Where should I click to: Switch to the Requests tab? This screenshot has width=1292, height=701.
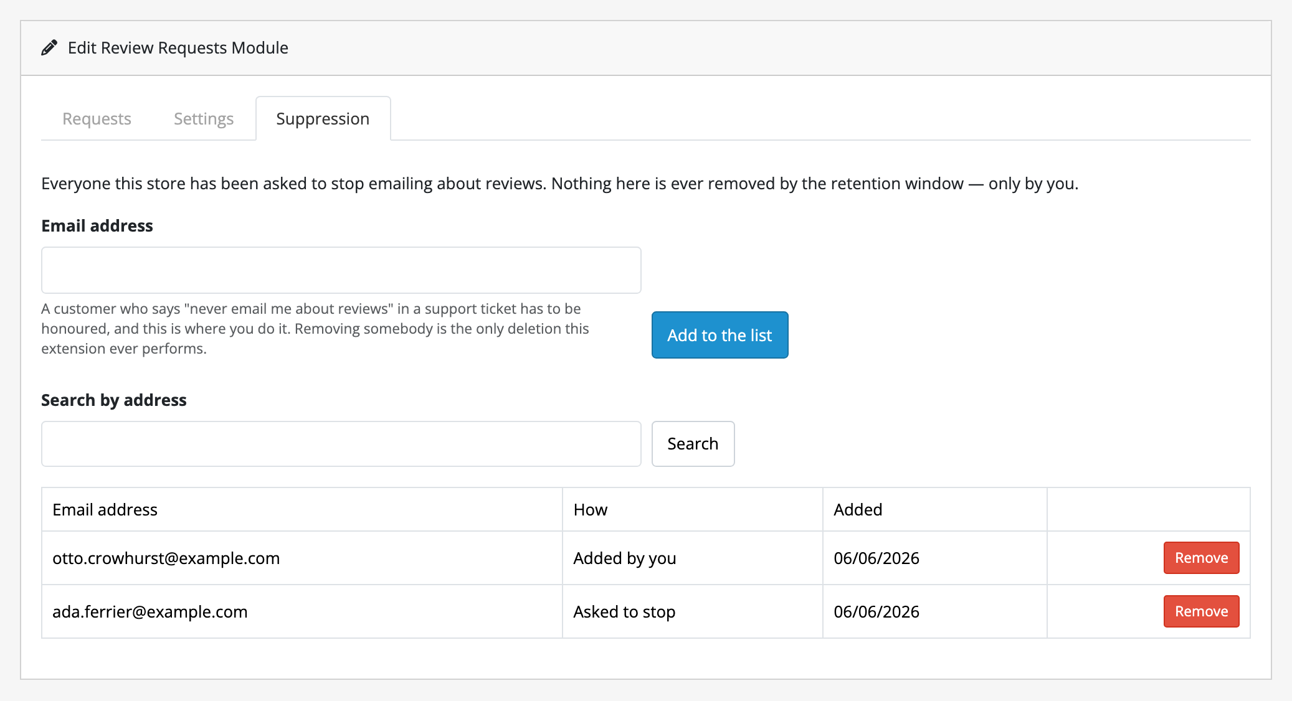(x=97, y=118)
